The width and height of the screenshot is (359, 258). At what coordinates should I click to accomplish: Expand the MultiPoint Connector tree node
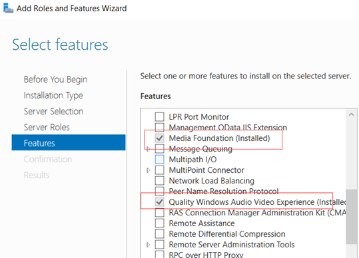pyautogui.click(x=148, y=170)
